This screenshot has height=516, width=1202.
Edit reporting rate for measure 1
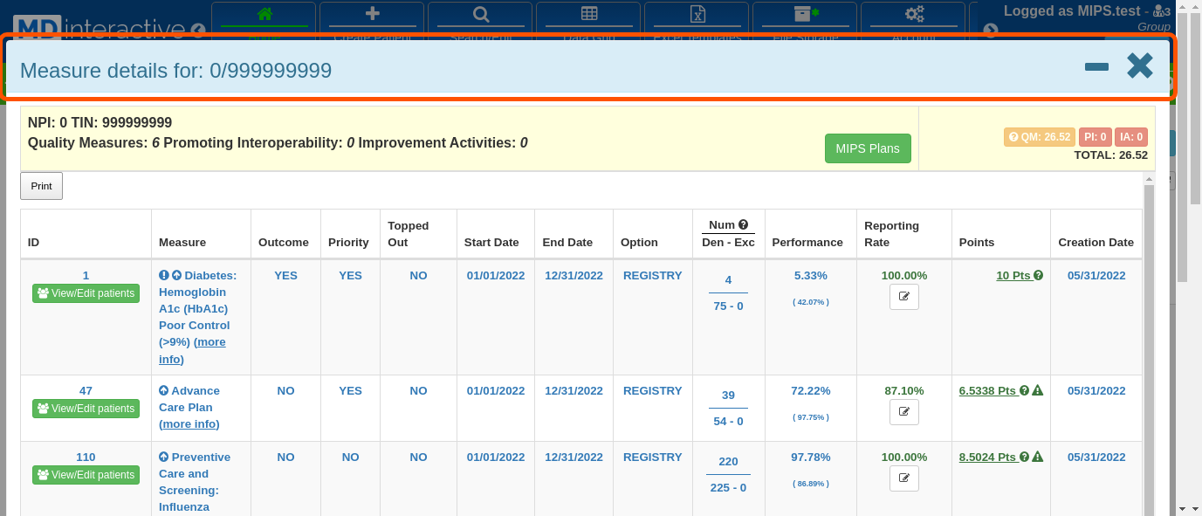click(903, 297)
